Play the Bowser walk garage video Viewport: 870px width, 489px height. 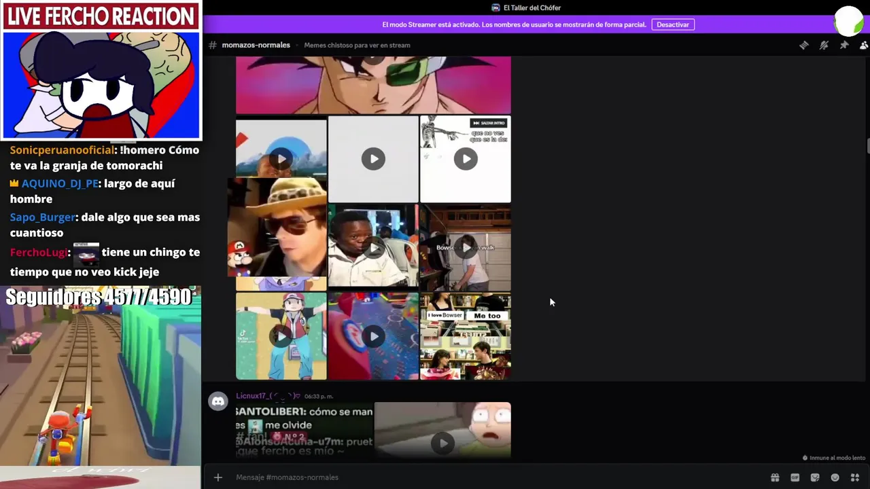(x=466, y=248)
